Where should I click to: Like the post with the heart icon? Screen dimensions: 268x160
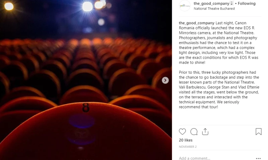(x=182, y=132)
